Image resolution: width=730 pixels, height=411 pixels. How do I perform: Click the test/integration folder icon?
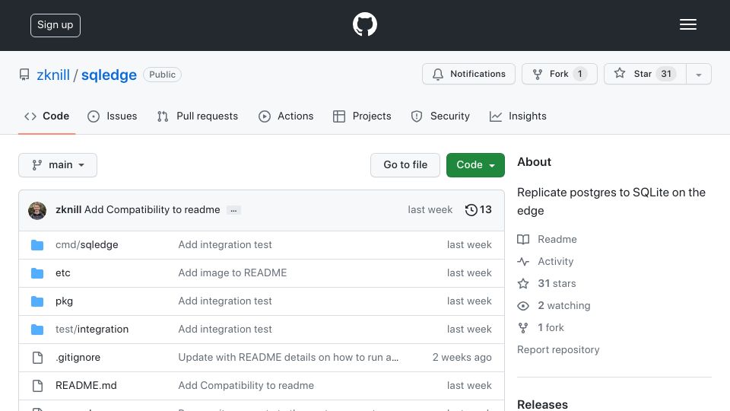(x=37, y=330)
